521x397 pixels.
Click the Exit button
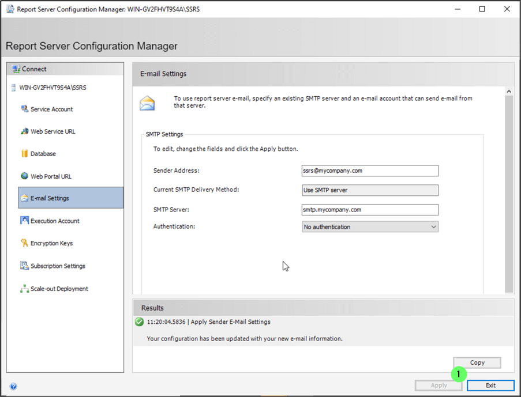(x=490, y=385)
